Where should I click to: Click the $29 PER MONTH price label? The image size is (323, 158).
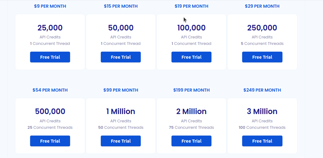tap(262, 6)
